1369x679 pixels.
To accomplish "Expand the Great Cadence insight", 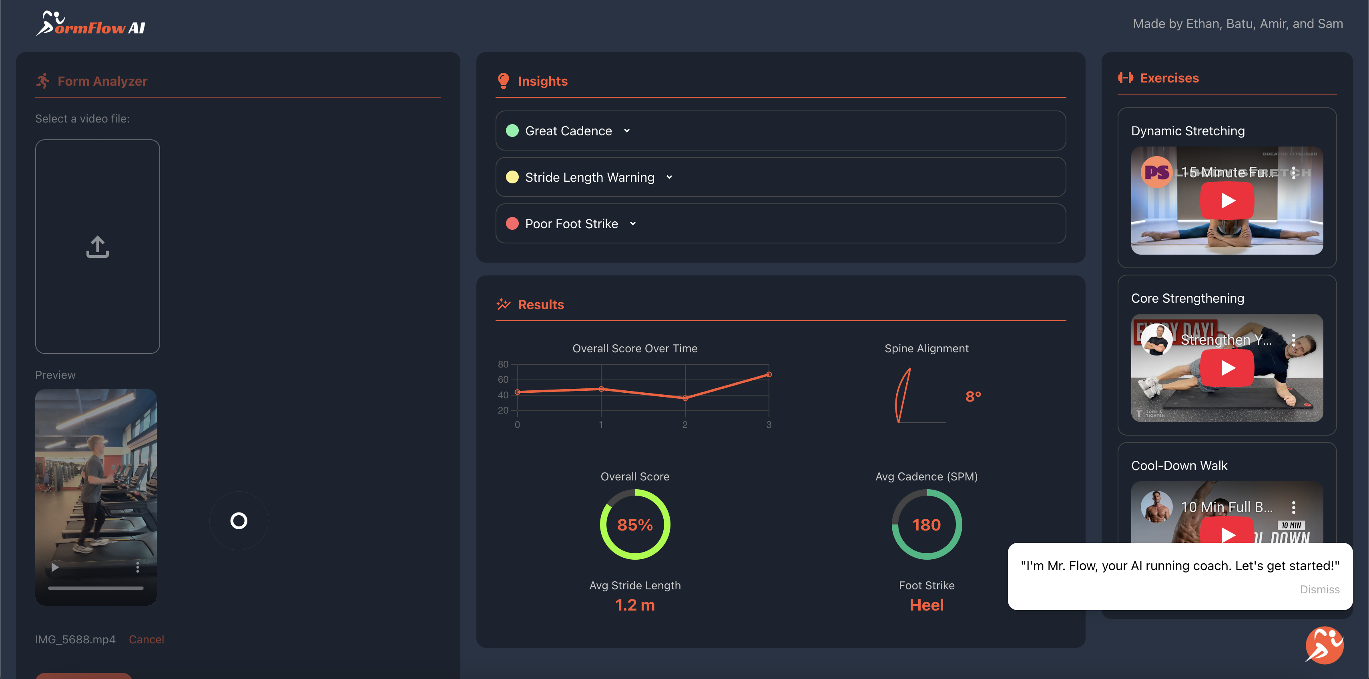I will point(626,131).
